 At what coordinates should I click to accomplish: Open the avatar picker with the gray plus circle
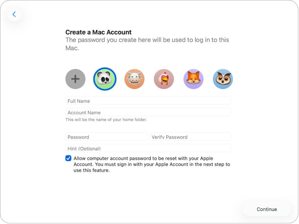(x=75, y=79)
